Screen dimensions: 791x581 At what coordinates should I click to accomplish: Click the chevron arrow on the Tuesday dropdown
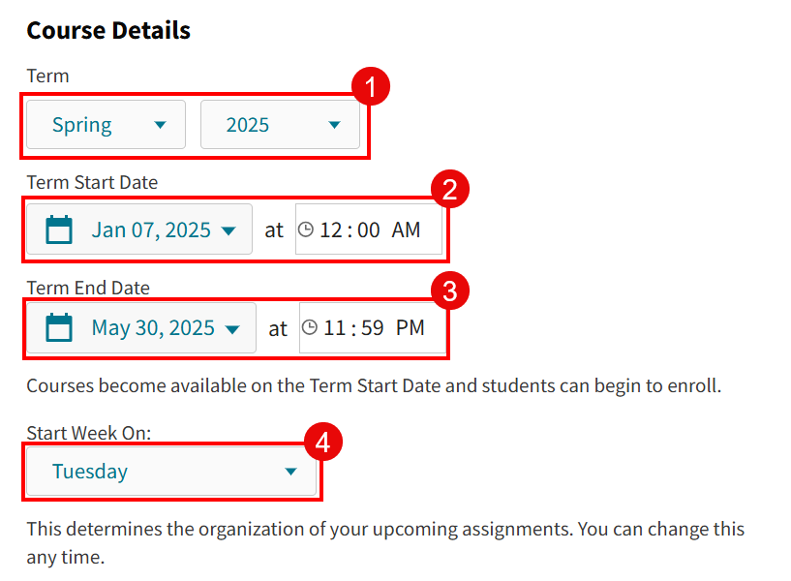coord(290,472)
